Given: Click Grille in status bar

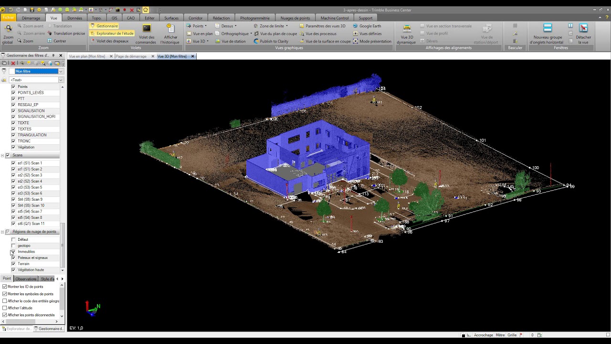Looking at the screenshot, I should pyautogui.click(x=512, y=335).
